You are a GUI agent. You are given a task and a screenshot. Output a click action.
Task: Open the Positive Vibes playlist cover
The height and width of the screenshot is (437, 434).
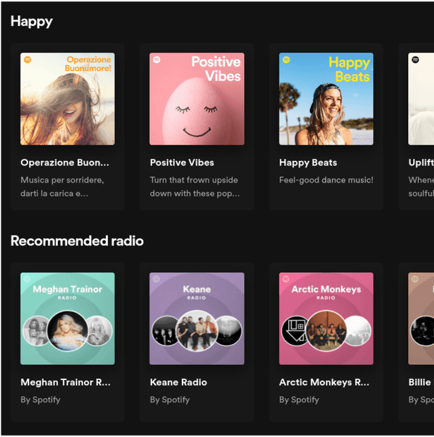197,99
